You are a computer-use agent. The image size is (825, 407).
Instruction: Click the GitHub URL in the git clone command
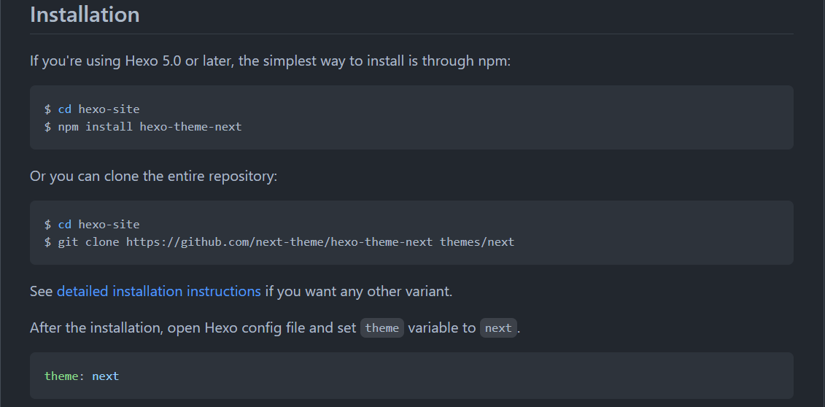(x=279, y=242)
